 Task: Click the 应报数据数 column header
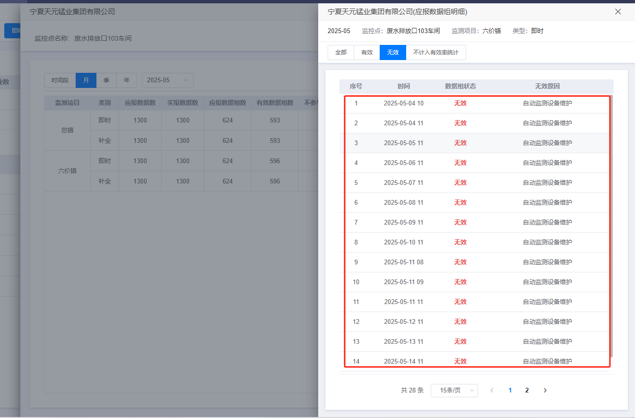[140, 103]
